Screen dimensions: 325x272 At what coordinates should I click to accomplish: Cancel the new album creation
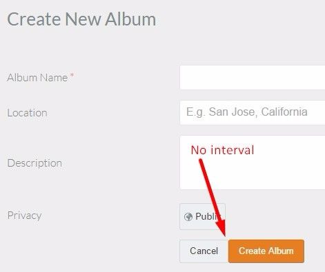point(204,251)
